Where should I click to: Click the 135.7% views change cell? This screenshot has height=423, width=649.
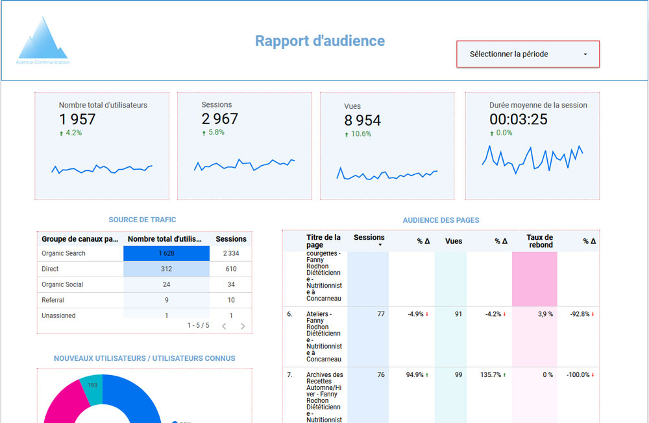(x=493, y=375)
